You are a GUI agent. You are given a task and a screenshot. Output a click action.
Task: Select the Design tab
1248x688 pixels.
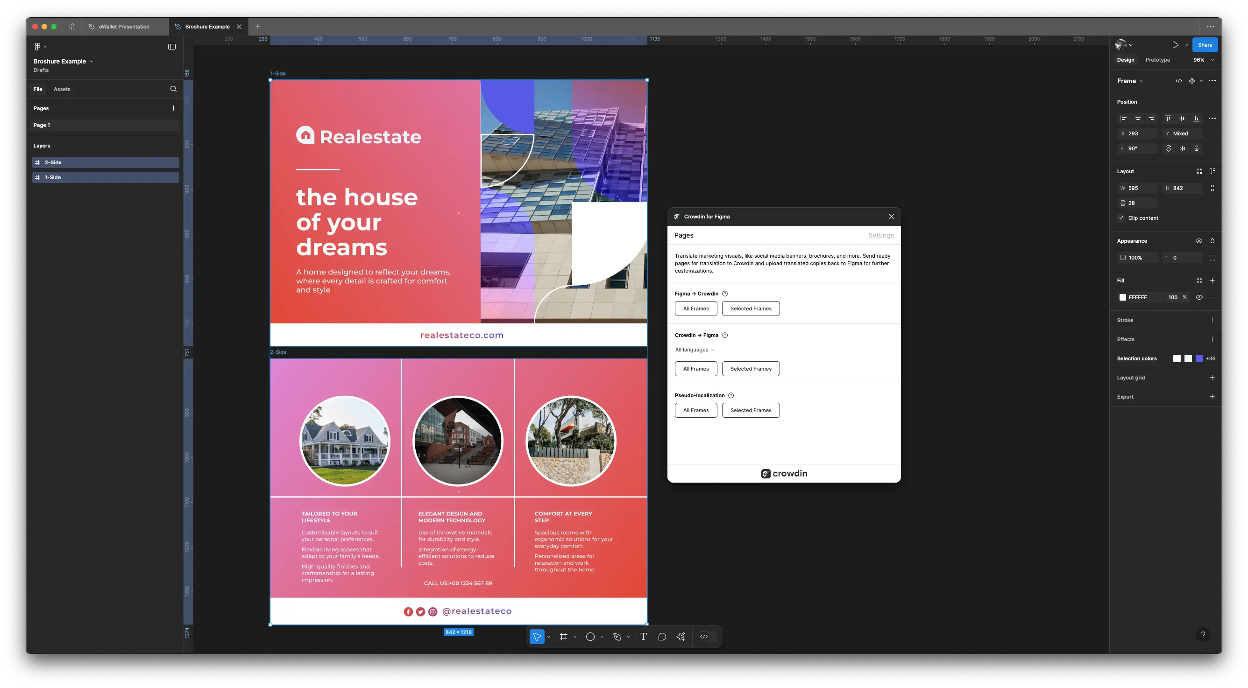[x=1125, y=59]
